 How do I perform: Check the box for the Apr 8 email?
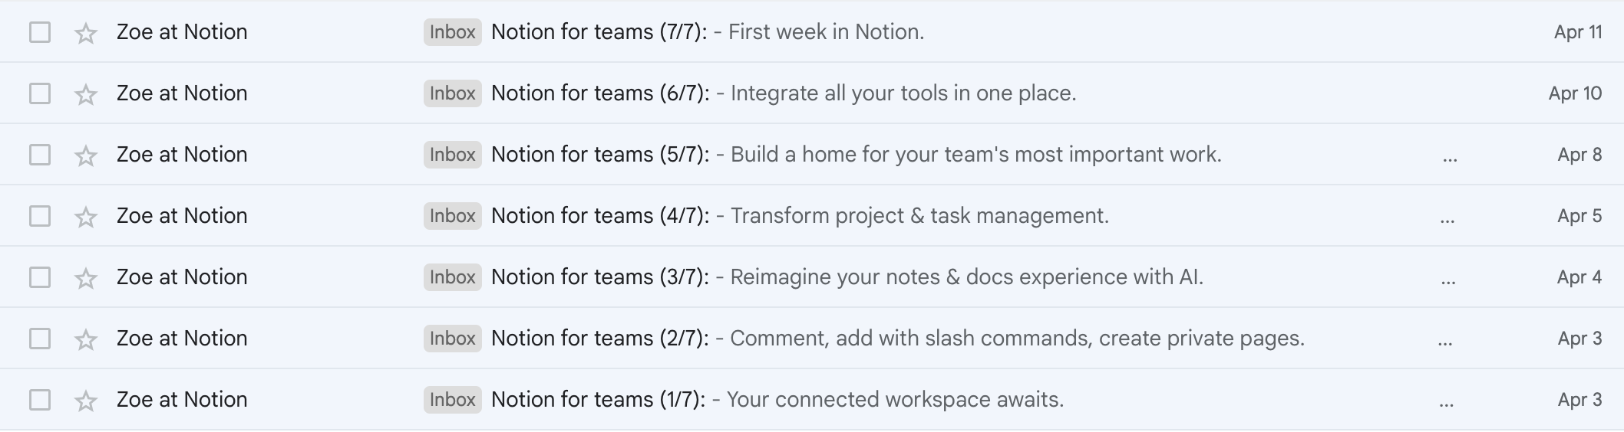40,155
